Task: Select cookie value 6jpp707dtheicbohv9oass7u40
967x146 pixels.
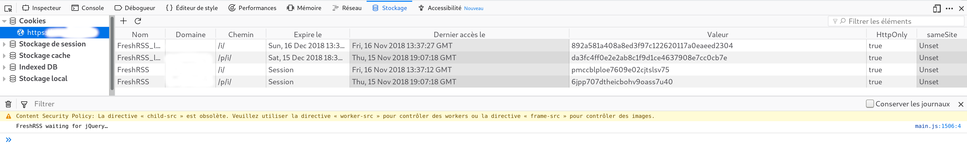Action: (x=622, y=81)
